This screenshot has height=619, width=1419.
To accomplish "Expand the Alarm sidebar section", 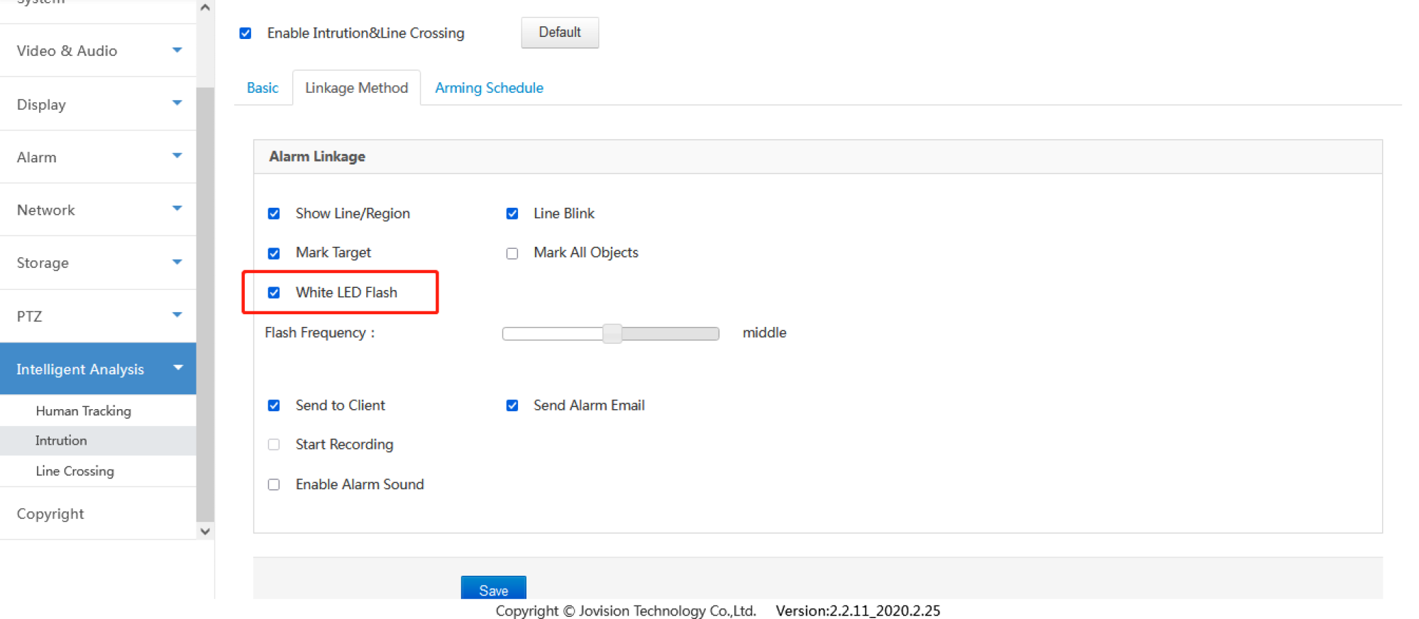I will click(x=177, y=156).
